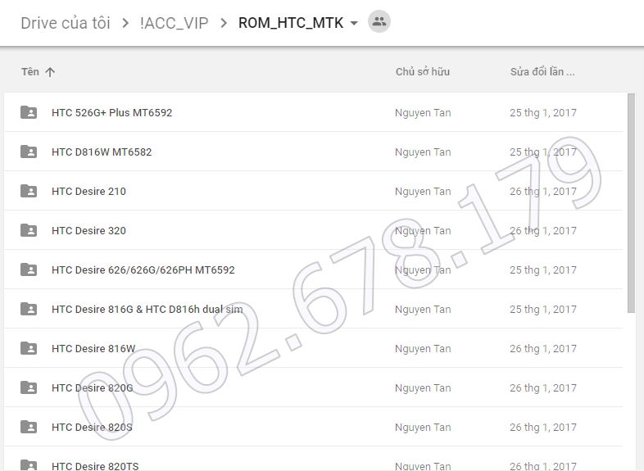Screen dimensions: 644x471
Task: Select the HTC D816W MT6582 folder icon
Action: coord(29,152)
